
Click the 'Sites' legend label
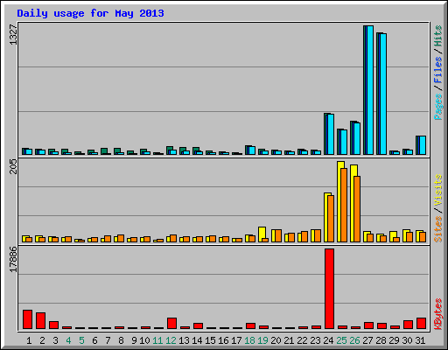(438, 229)
